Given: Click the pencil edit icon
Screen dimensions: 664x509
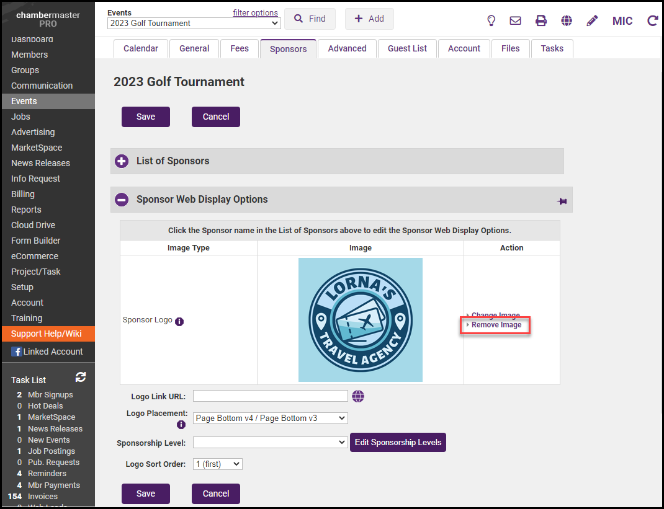Looking at the screenshot, I should point(592,20).
